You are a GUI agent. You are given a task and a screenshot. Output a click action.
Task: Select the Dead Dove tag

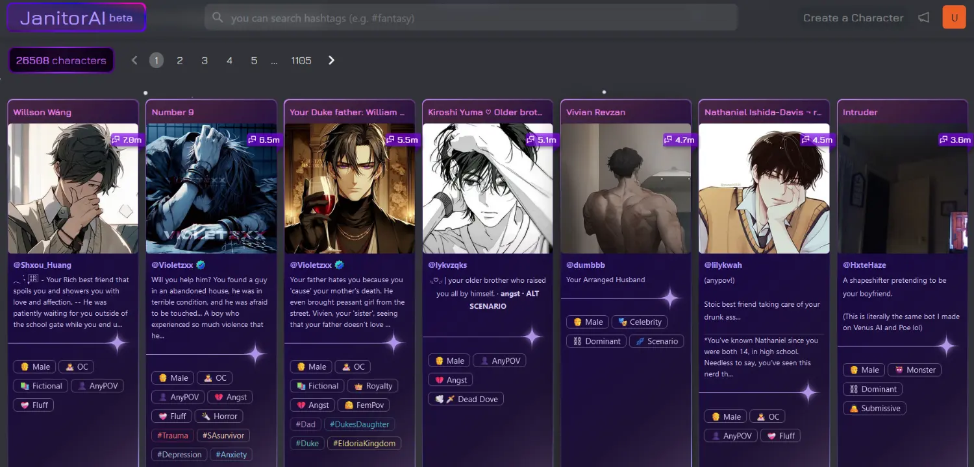click(x=466, y=399)
